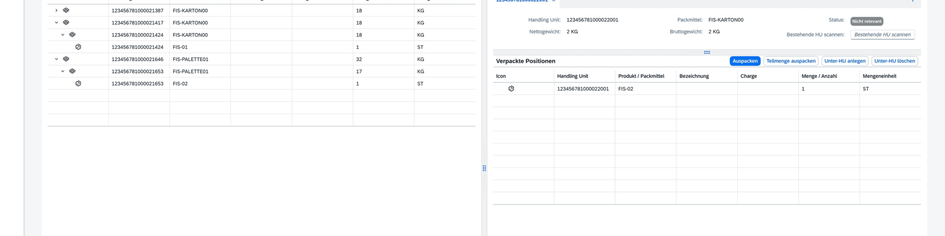Click the Auspacken button

[x=745, y=61]
